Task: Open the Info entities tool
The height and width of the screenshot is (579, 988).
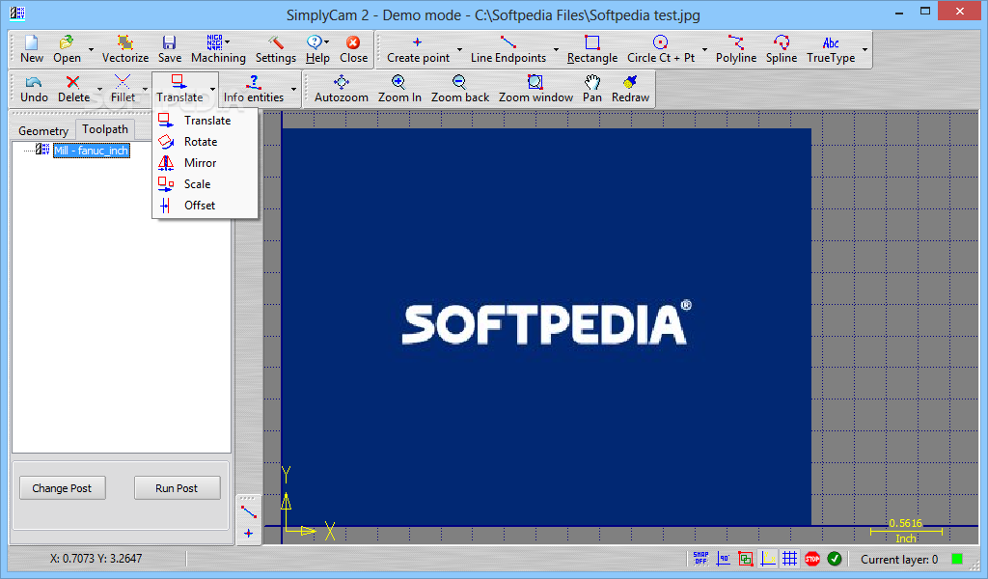Action: [x=254, y=89]
